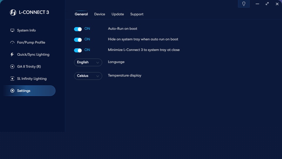Toggle Minimize to system tray at close
Viewport: 282px width, 159px height.
pyautogui.click(x=78, y=50)
